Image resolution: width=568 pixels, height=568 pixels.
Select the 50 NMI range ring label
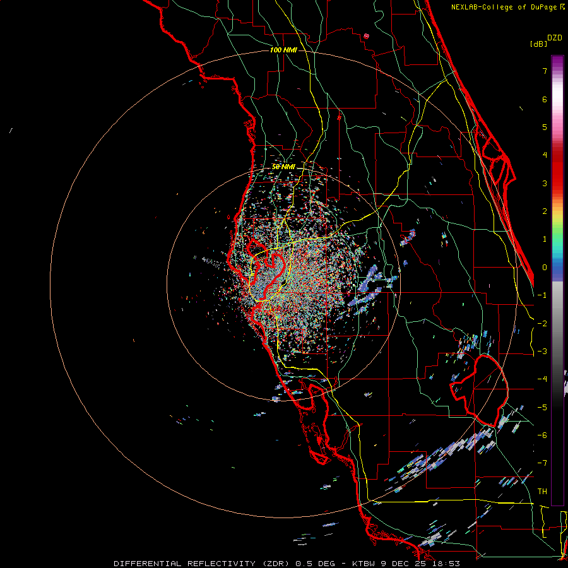coord(283,167)
